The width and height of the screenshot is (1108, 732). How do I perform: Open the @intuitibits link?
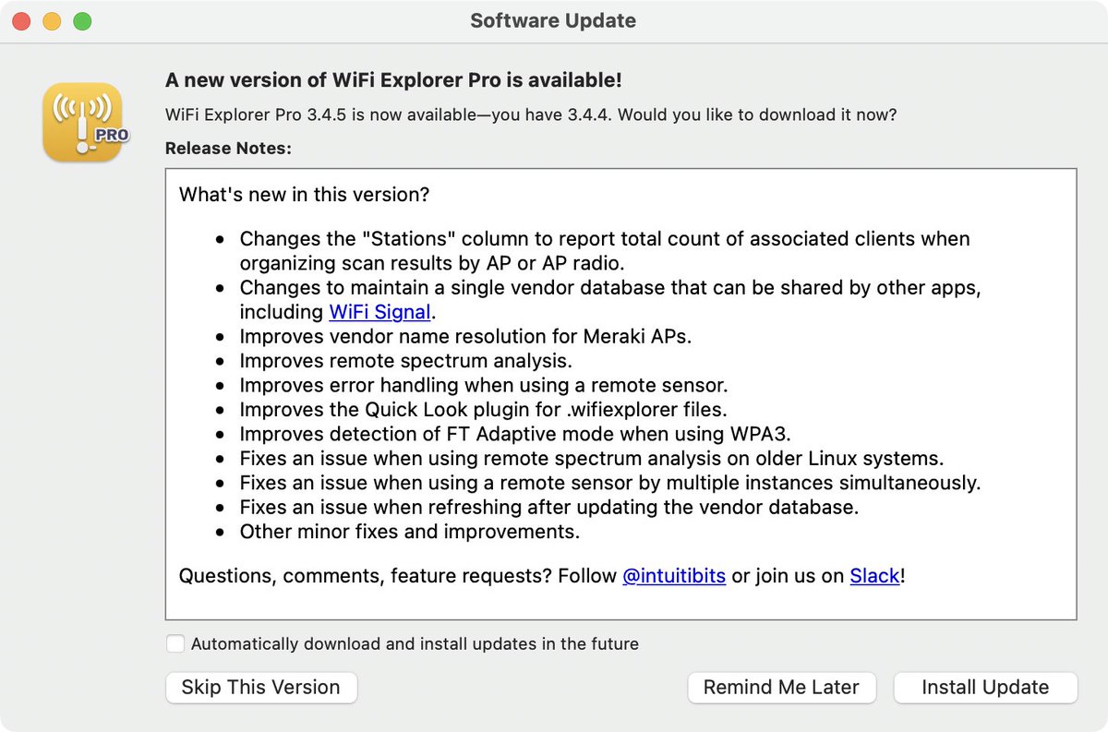point(674,576)
